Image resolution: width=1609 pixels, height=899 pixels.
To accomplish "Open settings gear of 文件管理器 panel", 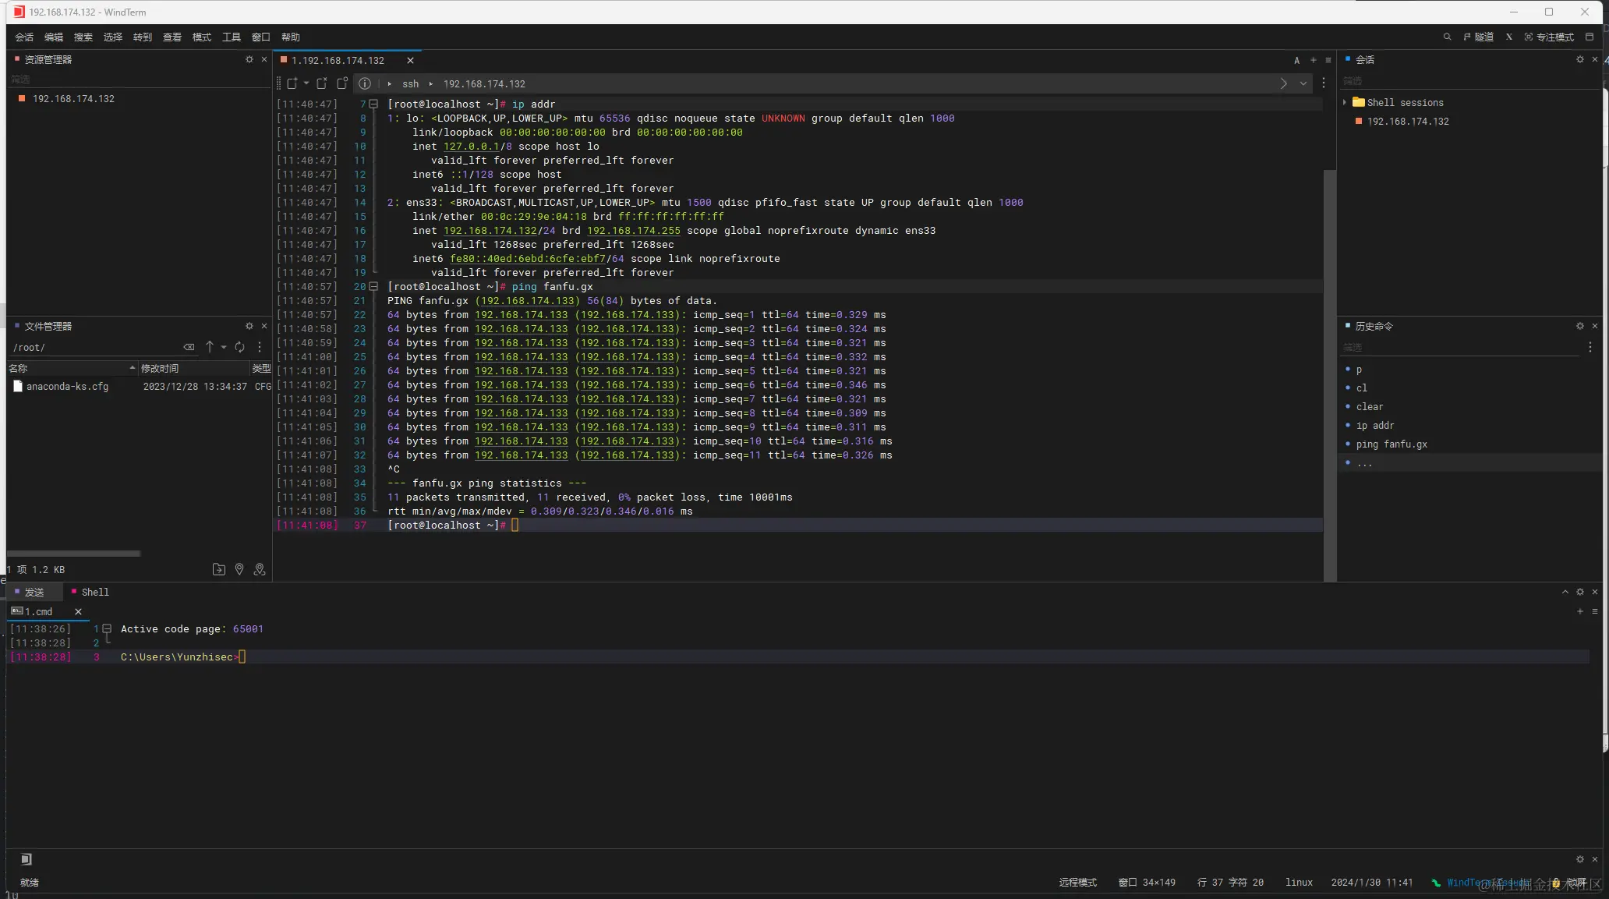I will pyautogui.click(x=249, y=326).
